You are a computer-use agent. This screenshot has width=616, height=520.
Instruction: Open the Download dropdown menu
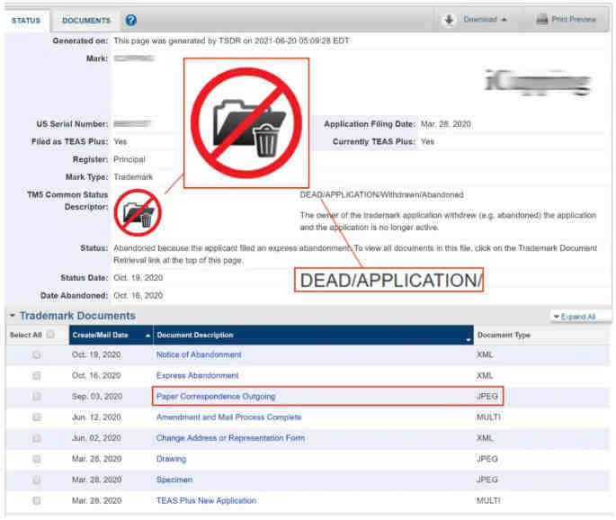click(485, 19)
